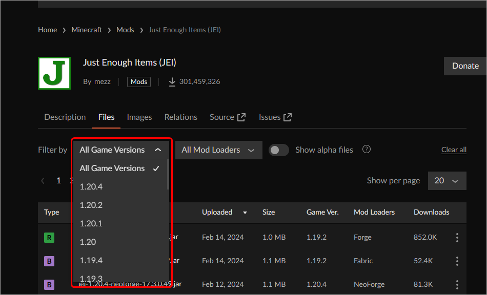Click the Mod Loaders column header
The image size is (487, 295).
[374, 213]
